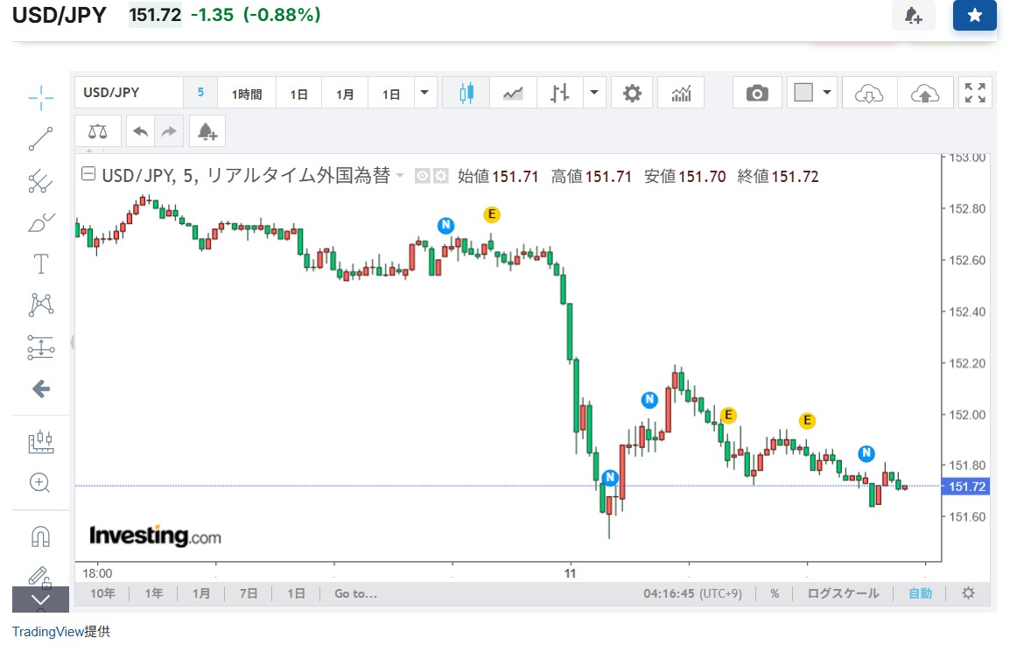Click the compare scales icon

pos(97,132)
